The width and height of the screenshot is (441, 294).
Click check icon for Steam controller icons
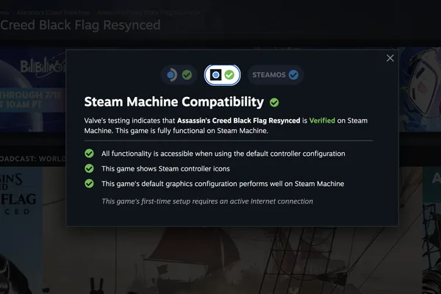pos(89,168)
